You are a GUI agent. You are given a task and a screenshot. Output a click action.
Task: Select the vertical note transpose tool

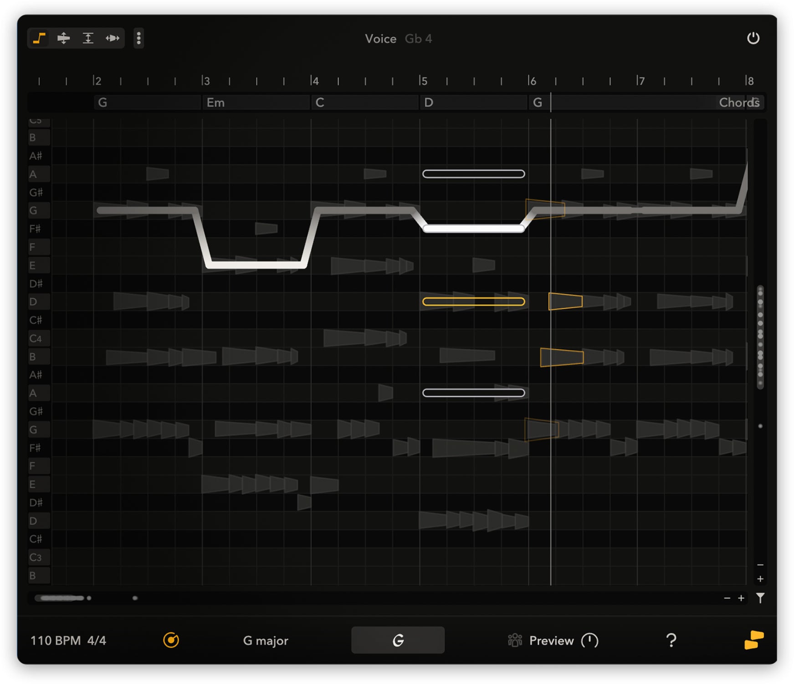64,38
